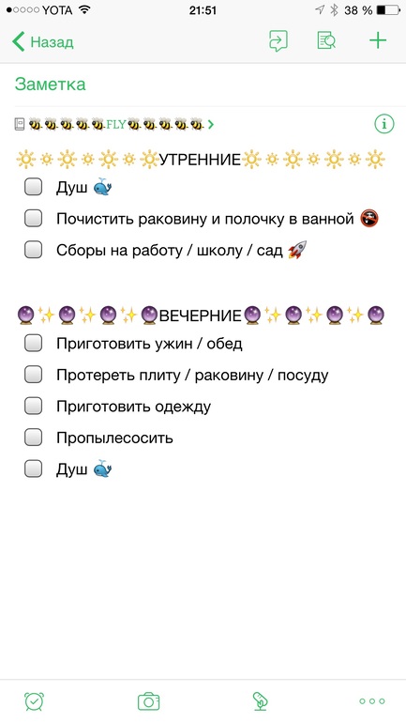Check Протереть плиту / раковину / посуду
The width and height of the screenshot is (406, 723).
tap(33, 375)
